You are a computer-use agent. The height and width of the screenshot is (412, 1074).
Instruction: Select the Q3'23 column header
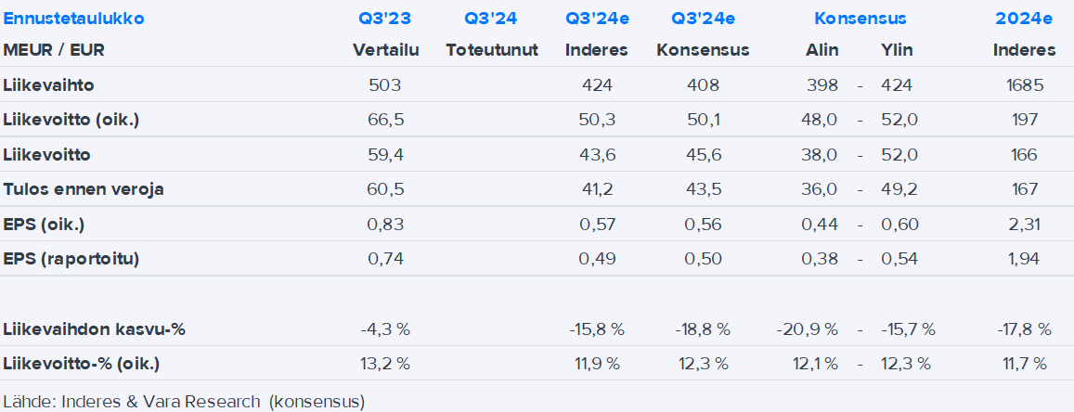coord(385,19)
